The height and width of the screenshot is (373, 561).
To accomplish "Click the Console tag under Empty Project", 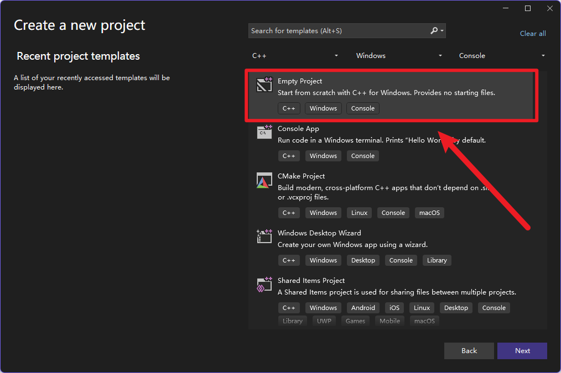I will pyautogui.click(x=363, y=108).
